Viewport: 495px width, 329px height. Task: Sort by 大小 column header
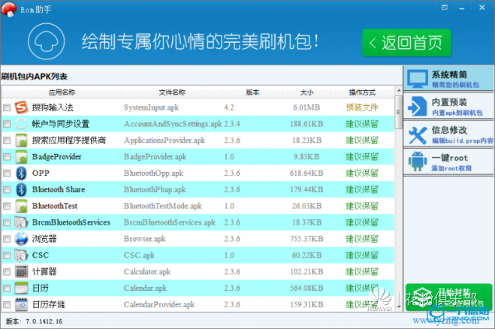coord(306,92)
